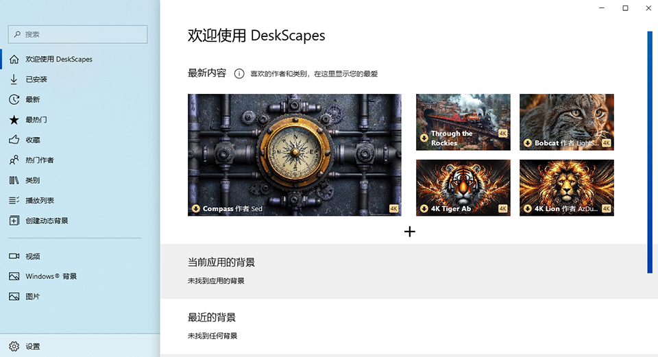
Task: Click the 当前应用的背景 heading
Action: point(221,262)
